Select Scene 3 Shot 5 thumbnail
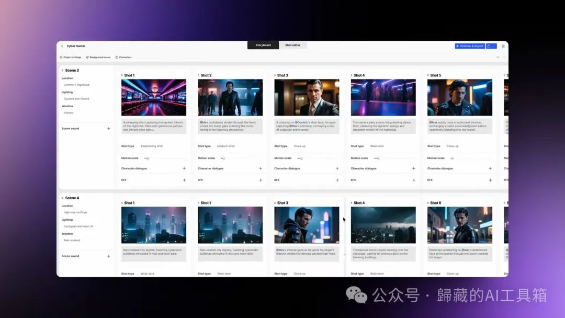 (x=460, y=98)
